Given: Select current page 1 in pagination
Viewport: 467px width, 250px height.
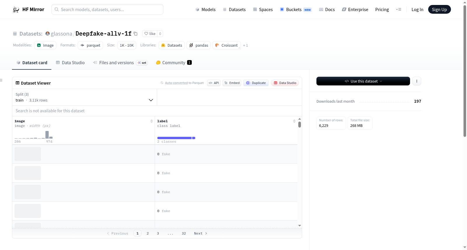Looking at the screenshot, I should pyautogui.click(x=137, y=233).
